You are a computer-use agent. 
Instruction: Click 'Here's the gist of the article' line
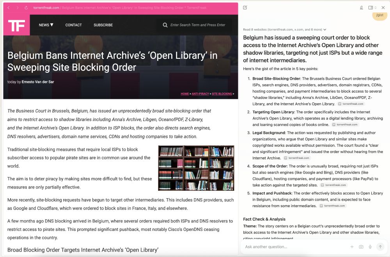(280, 69)
